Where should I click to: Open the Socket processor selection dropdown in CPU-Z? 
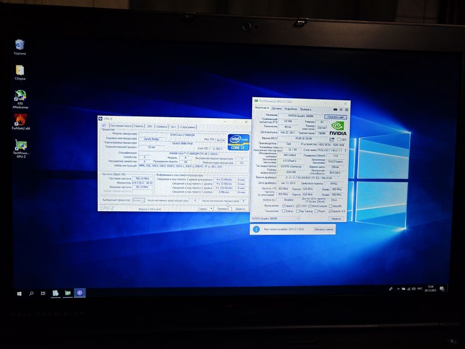pos(139,200)
